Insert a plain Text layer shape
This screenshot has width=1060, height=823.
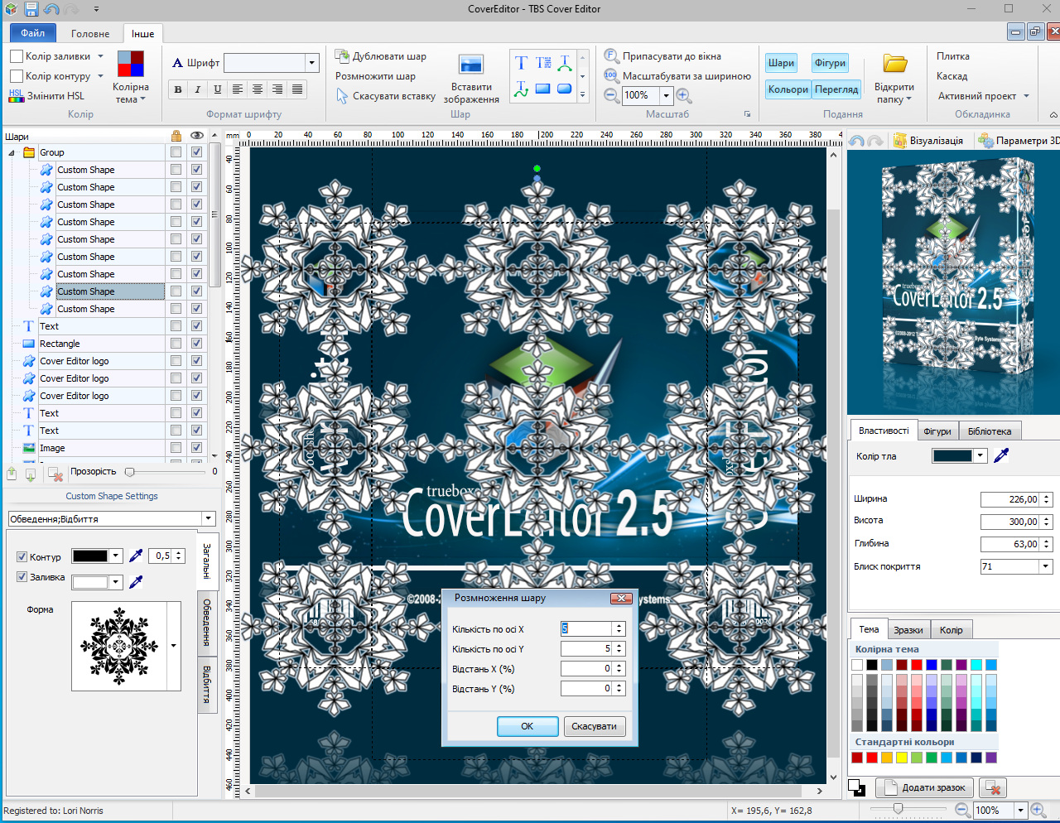click(521, 63)
